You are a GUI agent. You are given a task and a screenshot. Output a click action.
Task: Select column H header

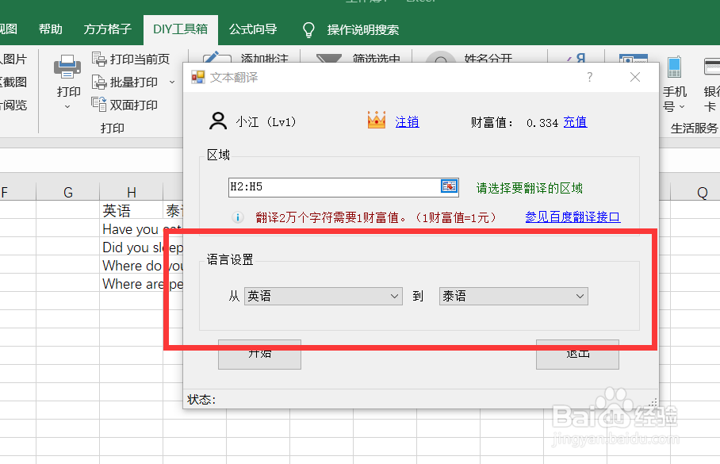point(132,192)
